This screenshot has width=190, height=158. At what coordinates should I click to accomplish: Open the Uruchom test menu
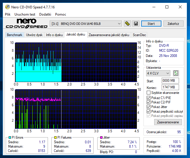pos(25,14)
